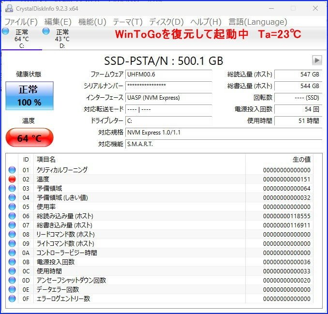Click status dot for ID 08 リードコマンド数
Viewport: 328px width, 314px height.
point(12,234)
